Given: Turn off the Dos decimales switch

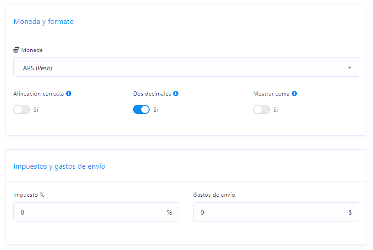Looking at the screenshot, I should click(x=141, y=109).
